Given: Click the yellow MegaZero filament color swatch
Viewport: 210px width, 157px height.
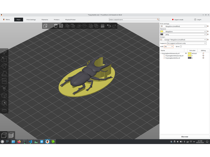Looking at the screenshot, I should click(162, 31).
